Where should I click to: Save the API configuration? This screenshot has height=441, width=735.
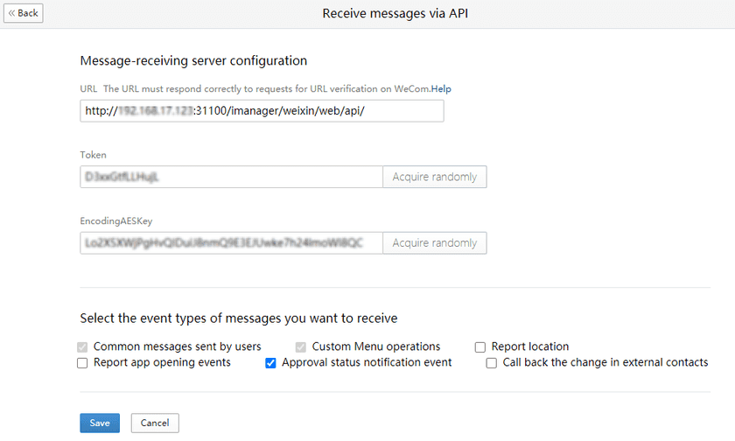(100, 423)
